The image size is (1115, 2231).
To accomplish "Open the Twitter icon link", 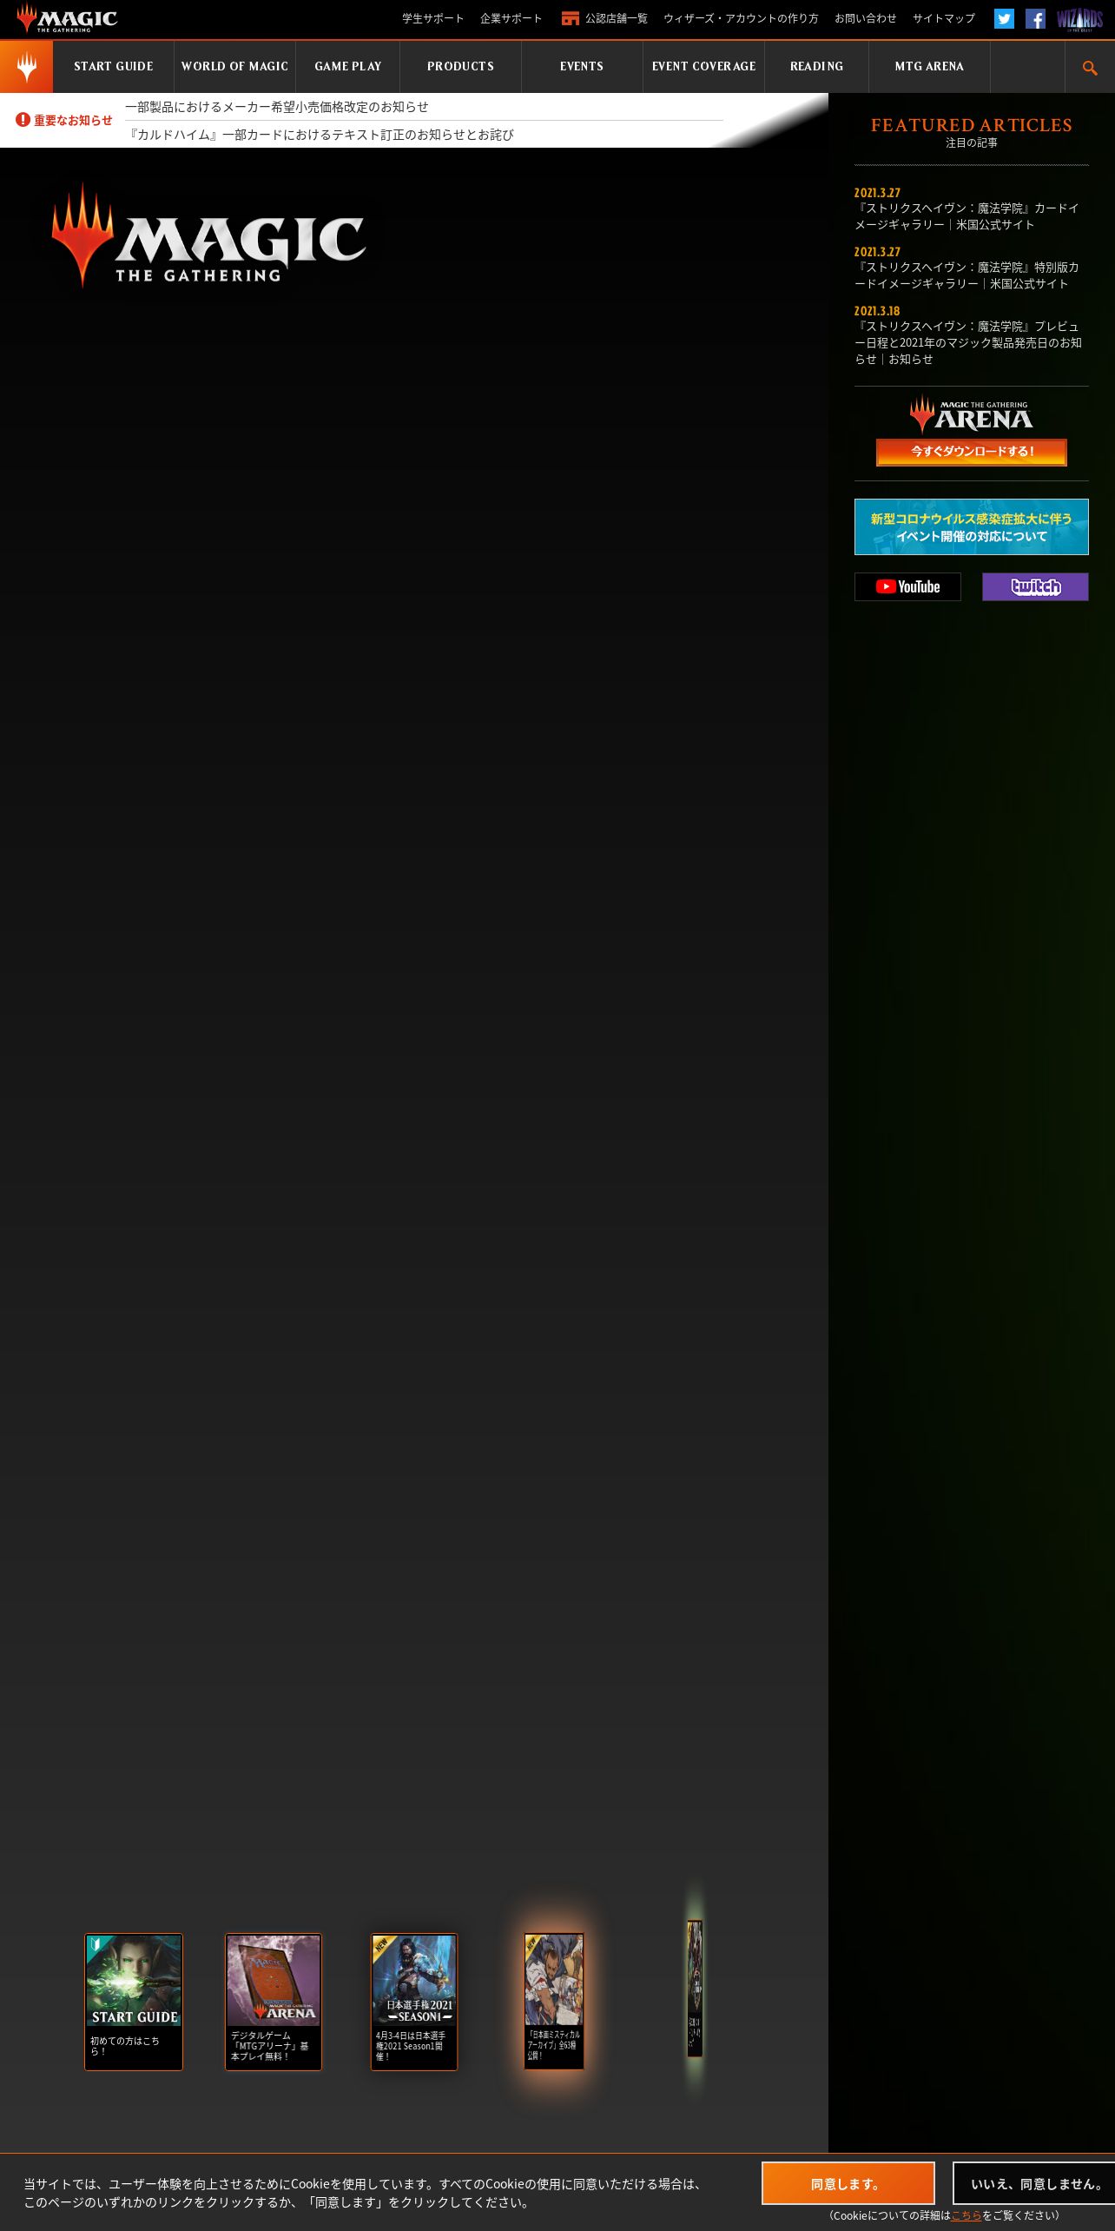I will 1004,18.
